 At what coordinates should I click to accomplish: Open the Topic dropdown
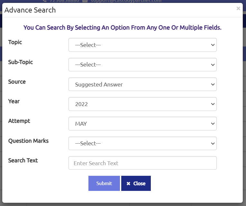(142, 45)
